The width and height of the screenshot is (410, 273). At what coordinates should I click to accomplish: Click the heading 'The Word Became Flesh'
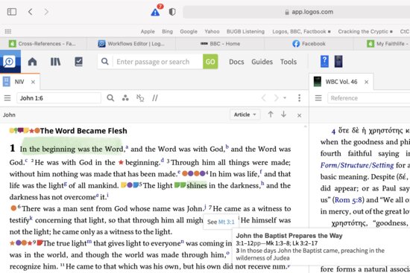tap(83, 131)
